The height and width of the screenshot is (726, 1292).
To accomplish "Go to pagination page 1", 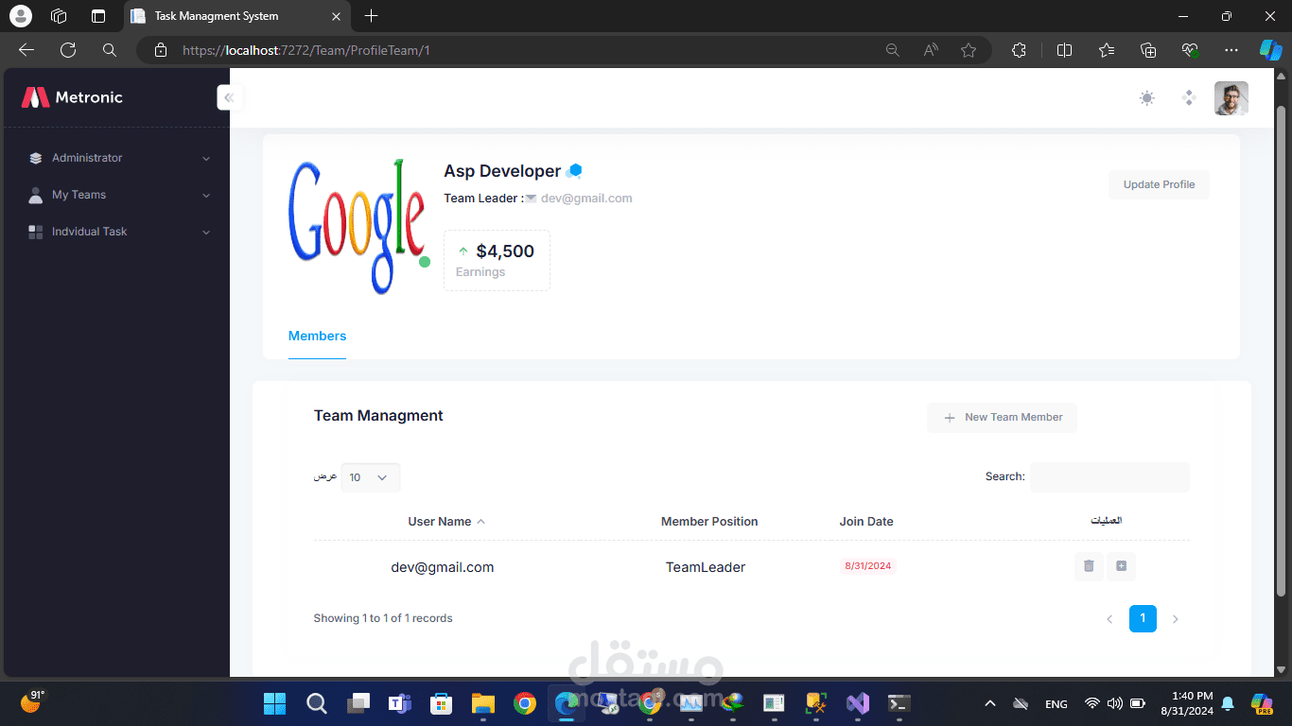I will (x=1143, y=619).
